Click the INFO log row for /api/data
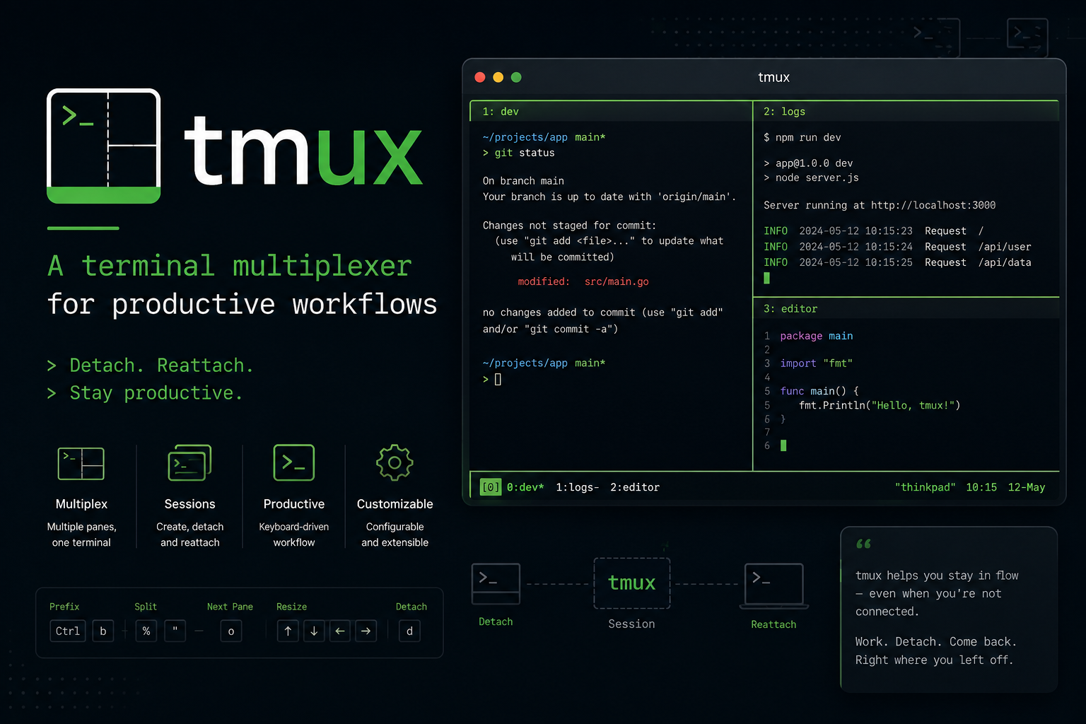Image resolution: width=1086 pixels, height=724 pixels. [x=897, y=262]
